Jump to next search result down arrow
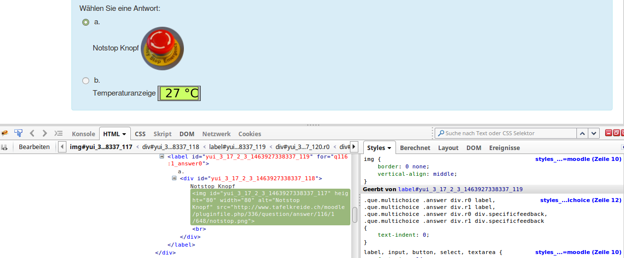 (x=594, y=133)
